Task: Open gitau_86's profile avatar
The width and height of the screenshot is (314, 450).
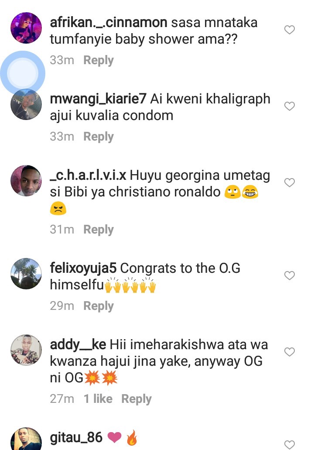Action: (26, 439)
